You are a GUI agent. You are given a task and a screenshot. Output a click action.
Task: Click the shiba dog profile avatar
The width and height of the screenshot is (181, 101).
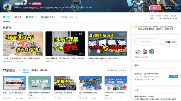click(7, 6)
